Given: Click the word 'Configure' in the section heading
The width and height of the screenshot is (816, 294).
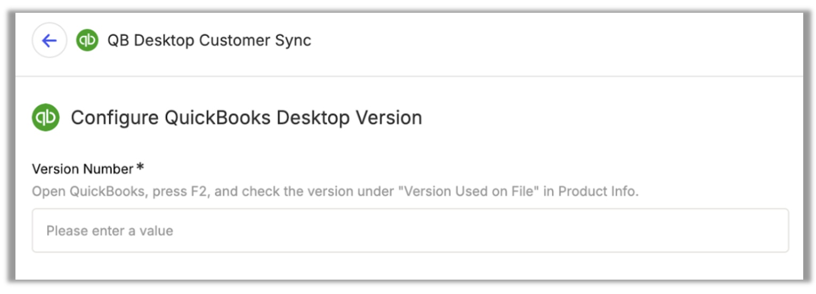Looking at the screenshot, I should 115,118.
